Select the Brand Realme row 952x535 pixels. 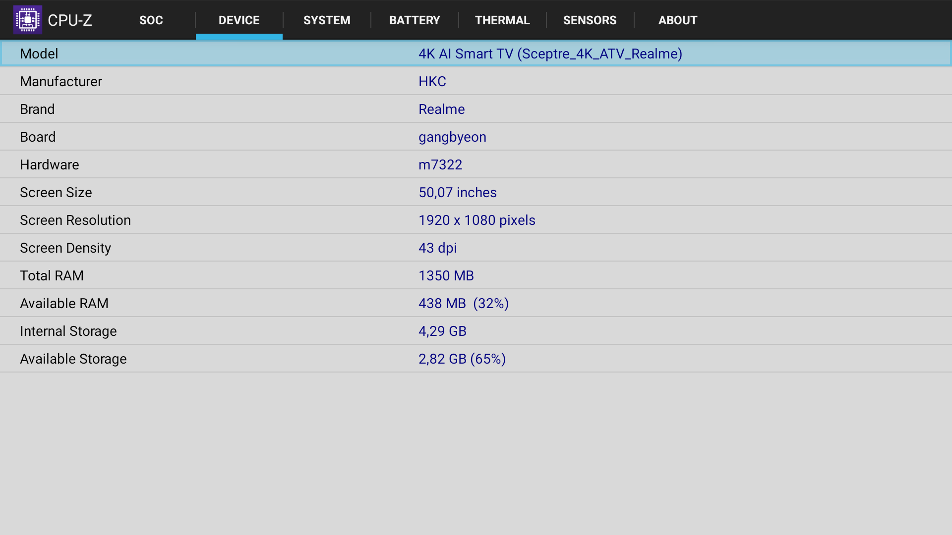tap(476, 109)
